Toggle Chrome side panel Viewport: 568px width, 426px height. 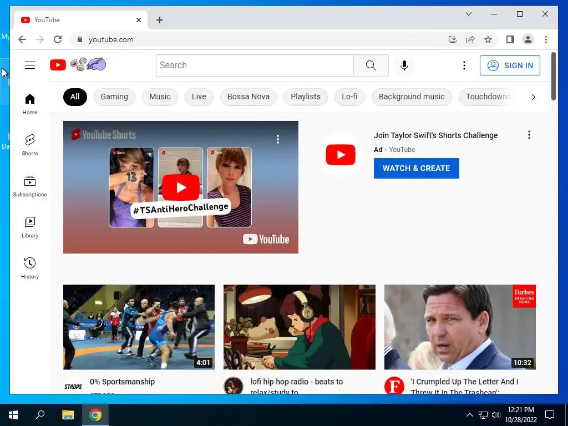510,39
